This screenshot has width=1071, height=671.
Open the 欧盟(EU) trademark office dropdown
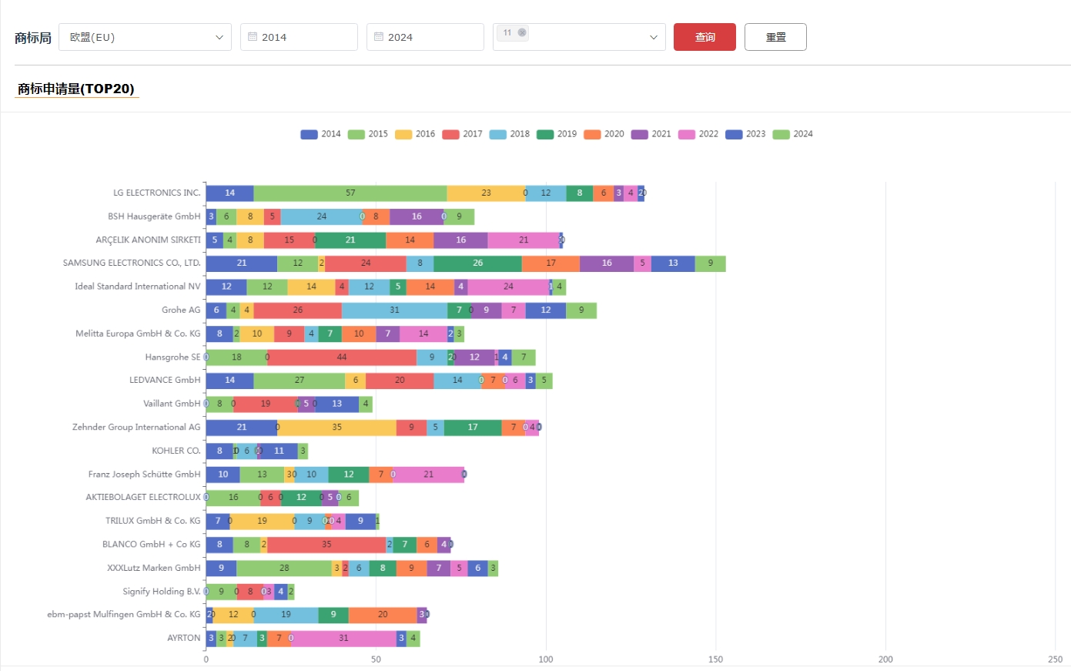145,37
